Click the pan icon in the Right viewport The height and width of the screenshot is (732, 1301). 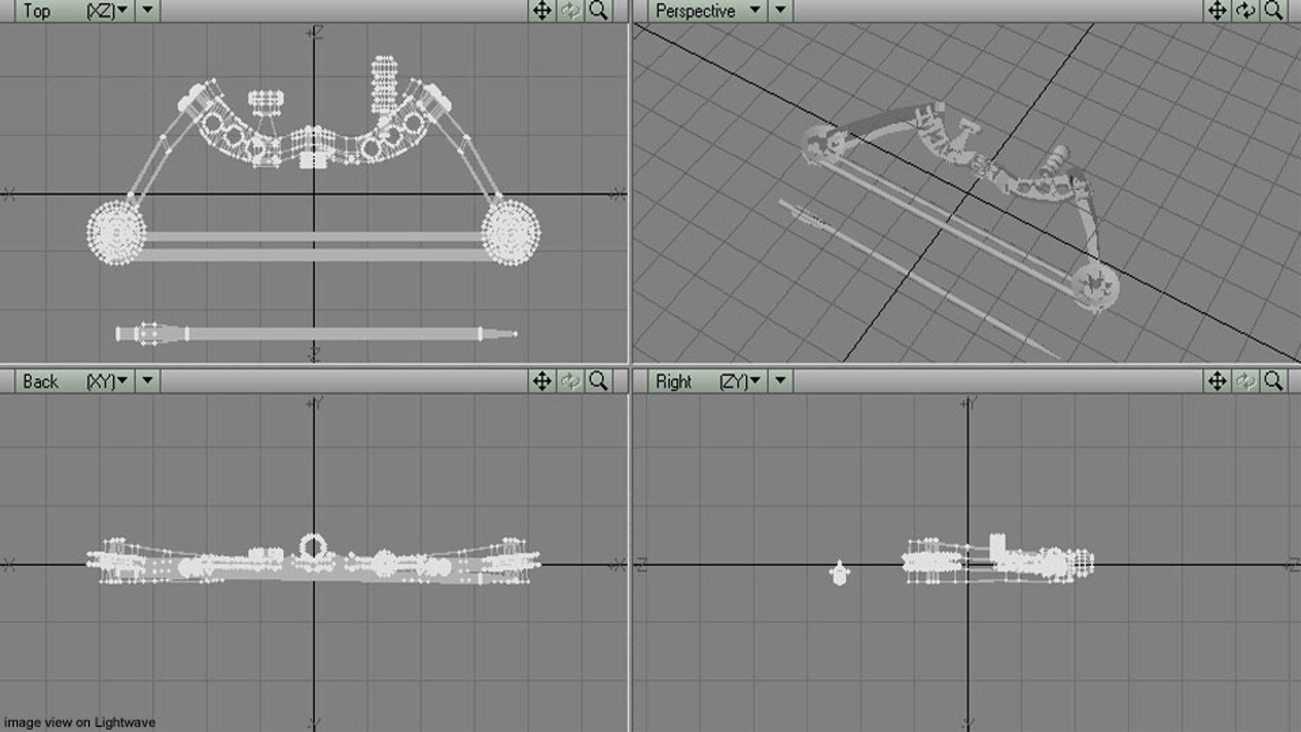[x=1217, y=381]
